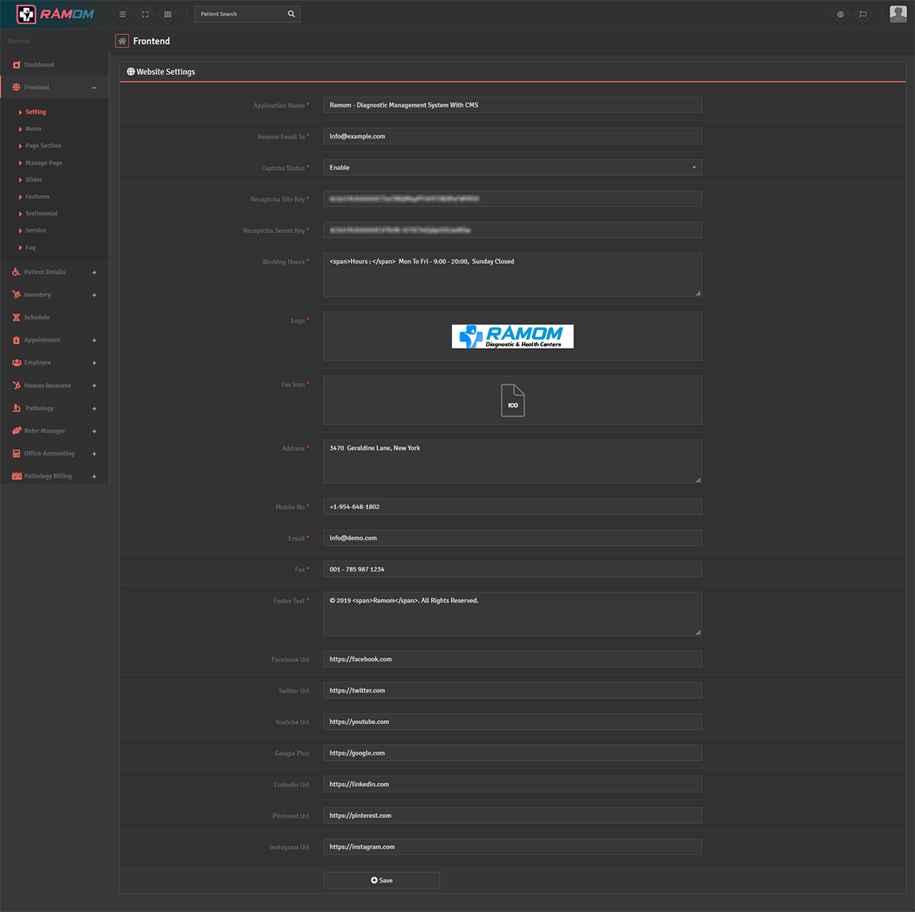Expand the Pathology Billing menu
The image size is (915, 912).
[94, 477]
